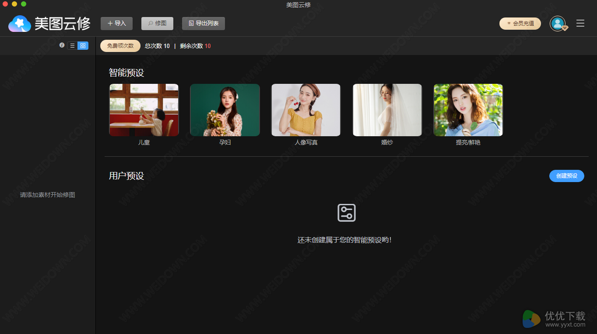Click the 总次数 10 text
597x334 pixels.
(157, 46)
